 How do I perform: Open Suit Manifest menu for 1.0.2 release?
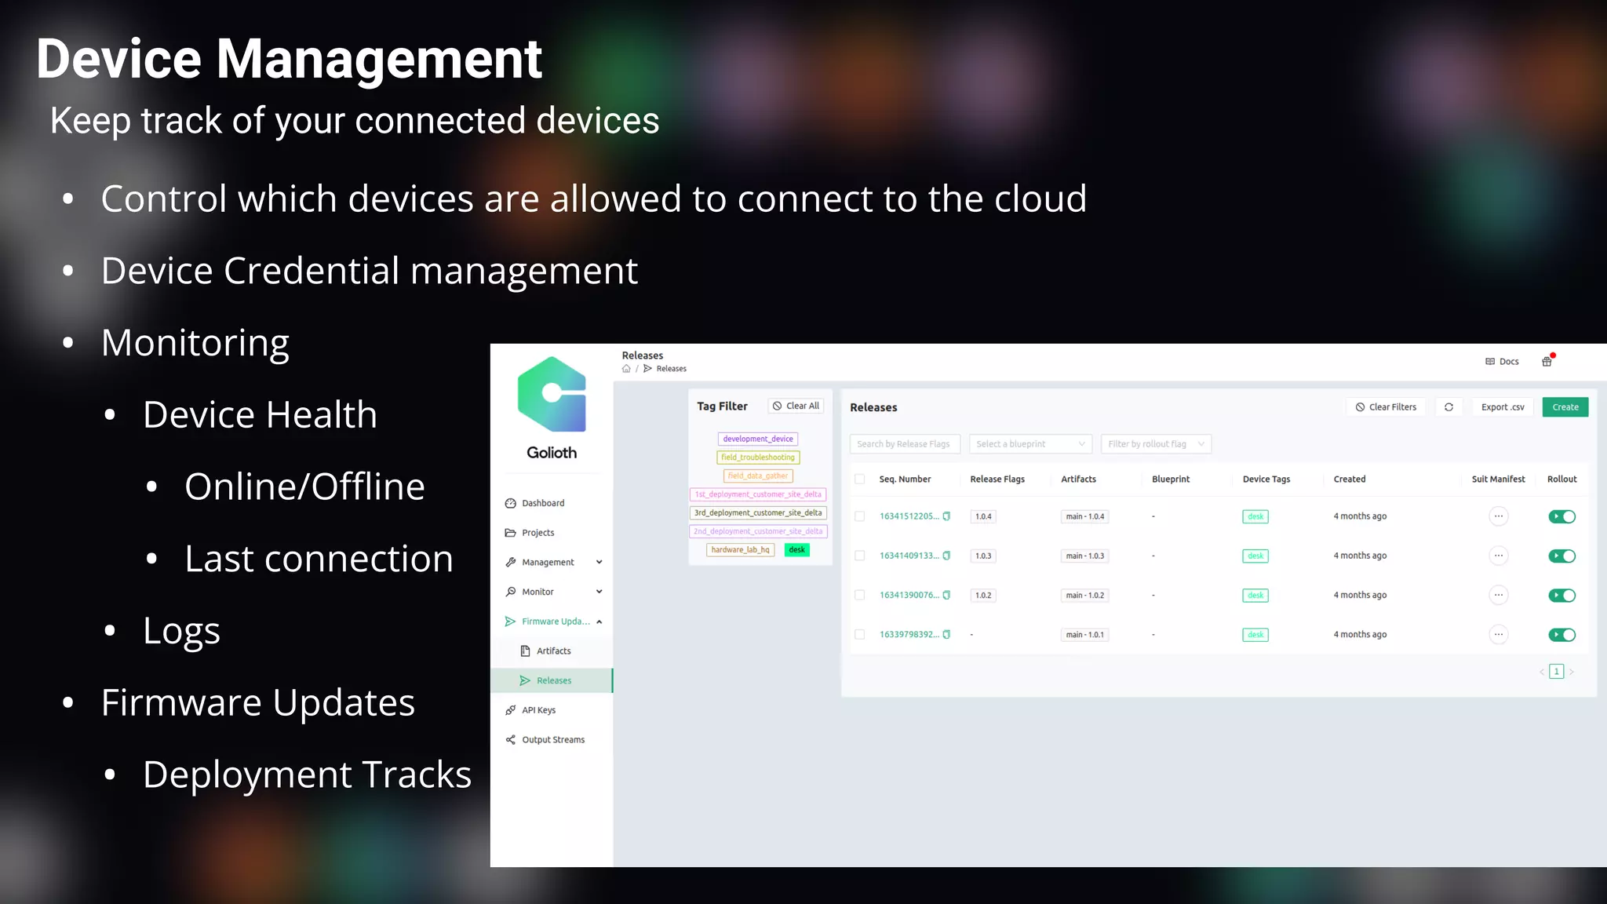(x=1499, y=595)
